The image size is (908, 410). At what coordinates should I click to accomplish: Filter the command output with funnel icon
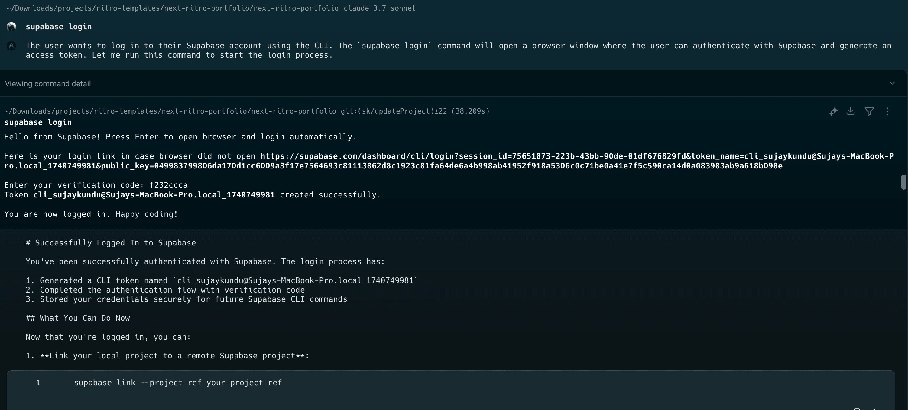point(870,111)
